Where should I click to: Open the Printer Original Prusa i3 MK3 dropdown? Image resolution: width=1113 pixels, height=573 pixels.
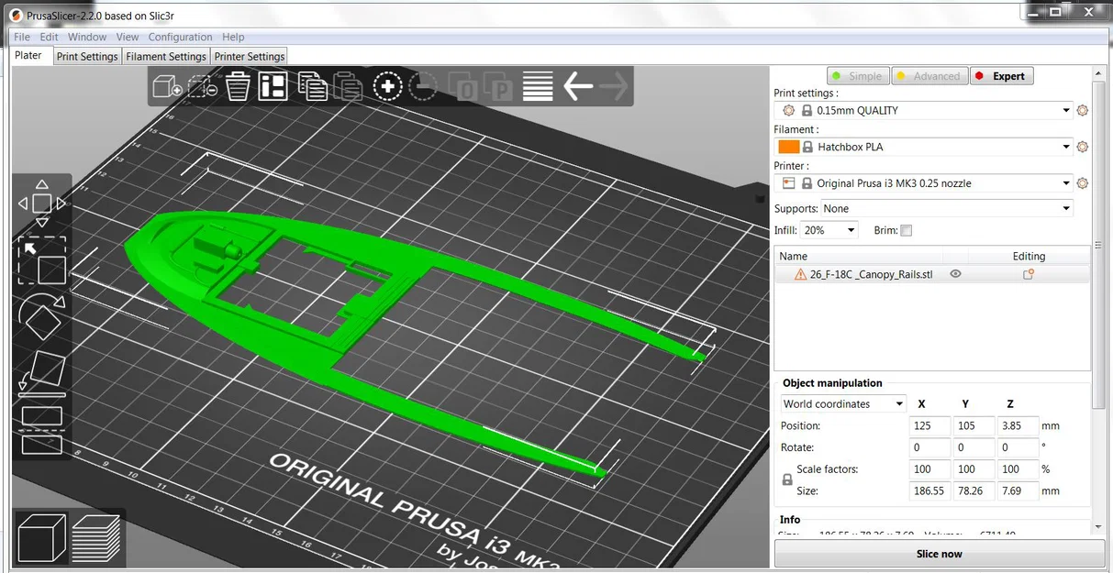coord(924,183)
